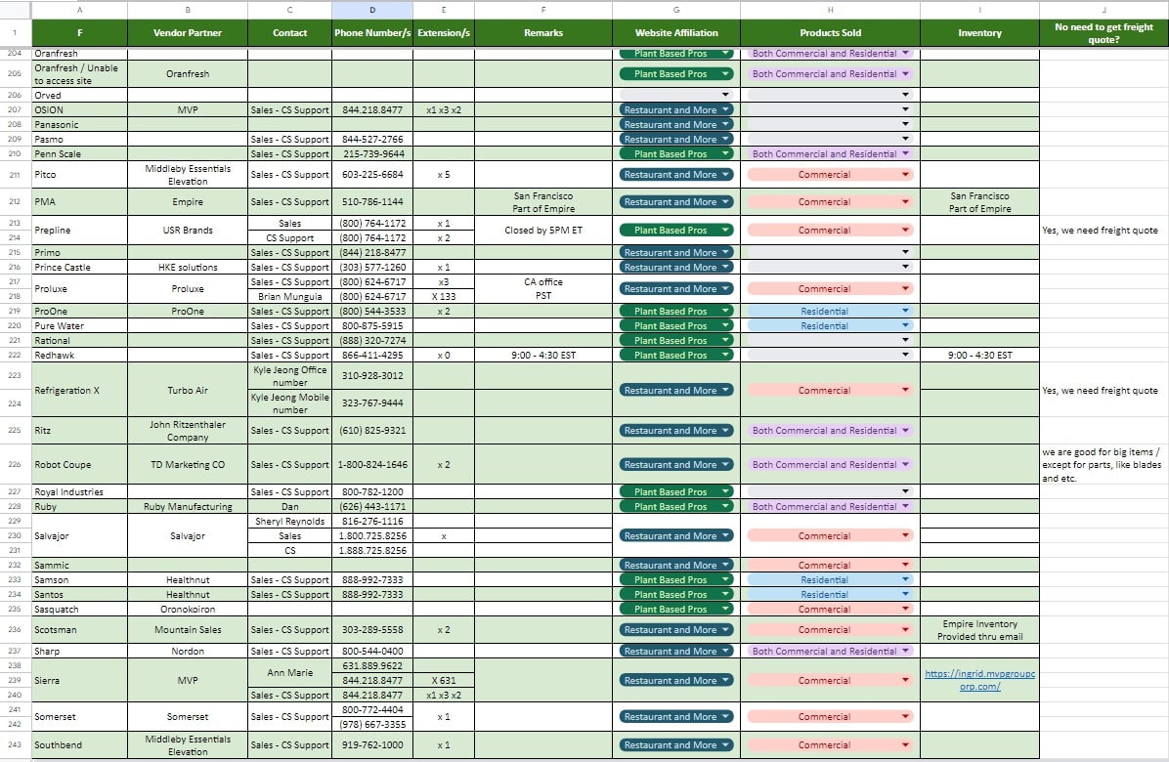Click the Extension/s header cell
The height and width of the screenshot is (762, 1169).
click(444, 33)
